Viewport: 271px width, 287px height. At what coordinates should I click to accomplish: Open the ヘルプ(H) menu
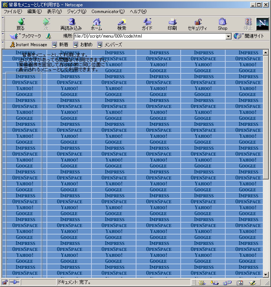coord(138,12)
